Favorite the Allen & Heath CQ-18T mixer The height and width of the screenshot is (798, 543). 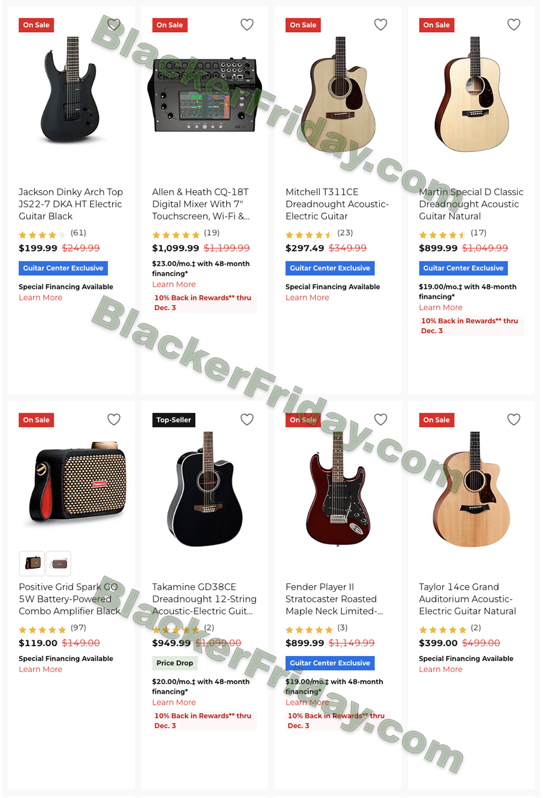pyautogui.click(x=247, y=24)
